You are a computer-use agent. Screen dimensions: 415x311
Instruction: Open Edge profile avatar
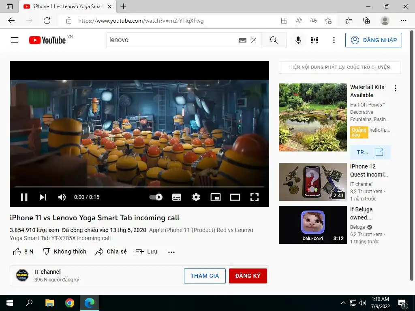[385, 21]
